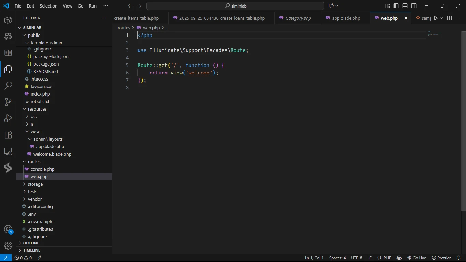Screen dimensions: 466x262
Task: Open the Source Control view
Action: pos(8,102)
